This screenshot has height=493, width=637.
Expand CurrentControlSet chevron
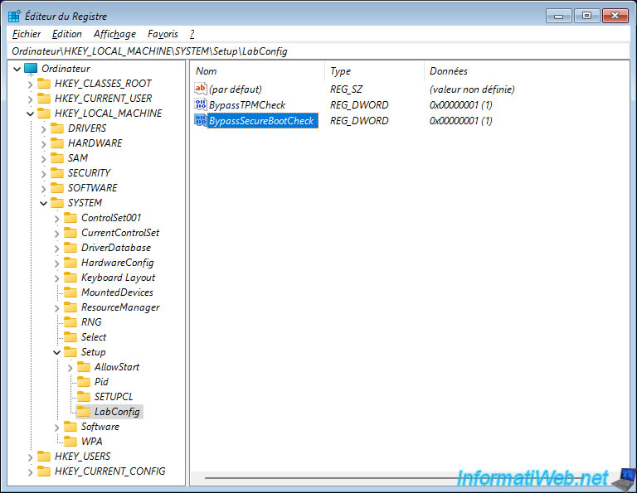[x=57, y=234]
